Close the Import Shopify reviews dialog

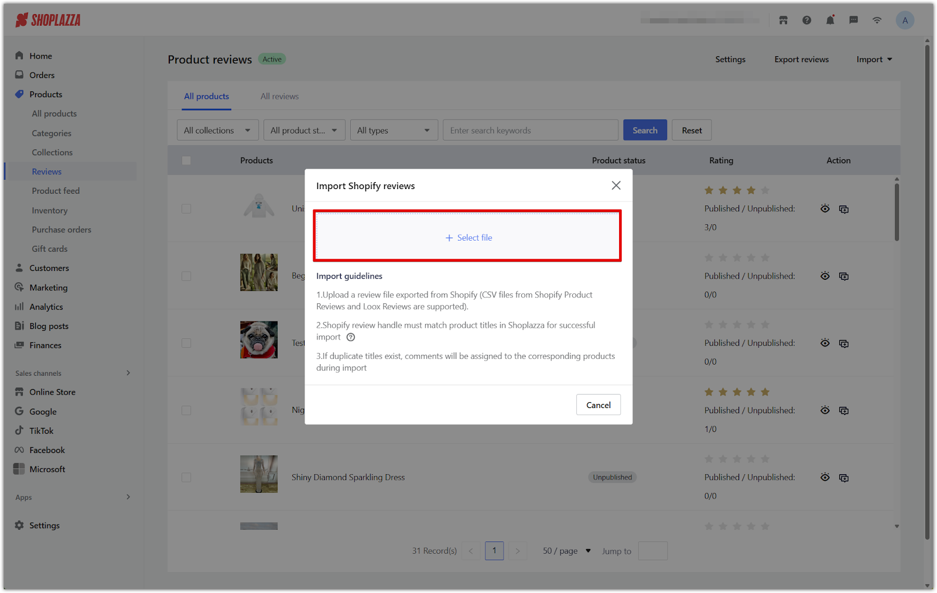(616, 186)
